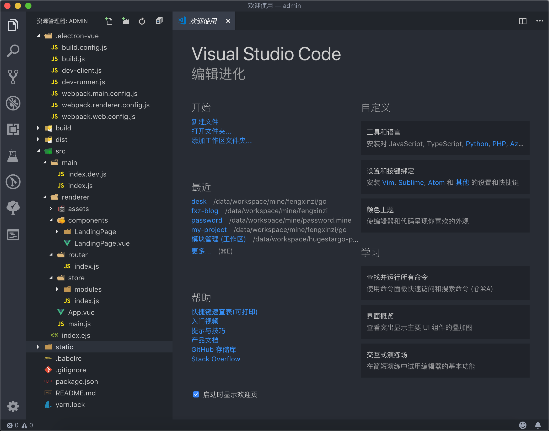Send feedback via the smiley icon
Screen dimensions: 549x431
(x=523, y=425)
